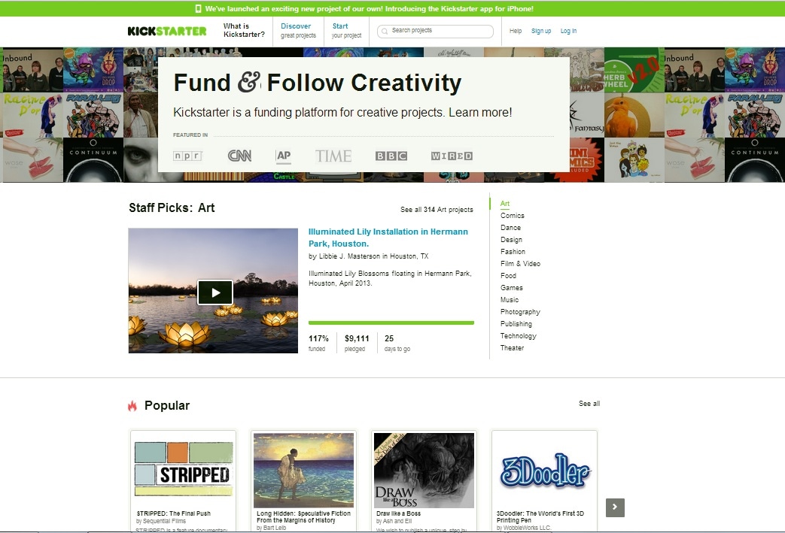Click the magnifier icon in search box
785x533 pixels.
(x=385, y=31)
